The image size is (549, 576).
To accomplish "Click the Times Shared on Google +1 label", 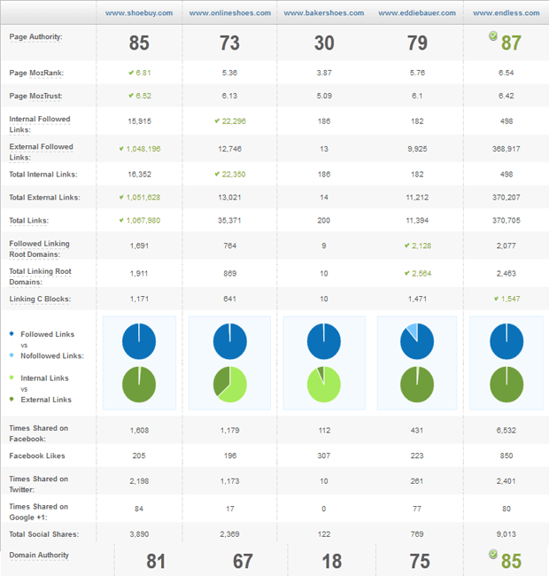I will pyautogui.click(x=39, y=511).
